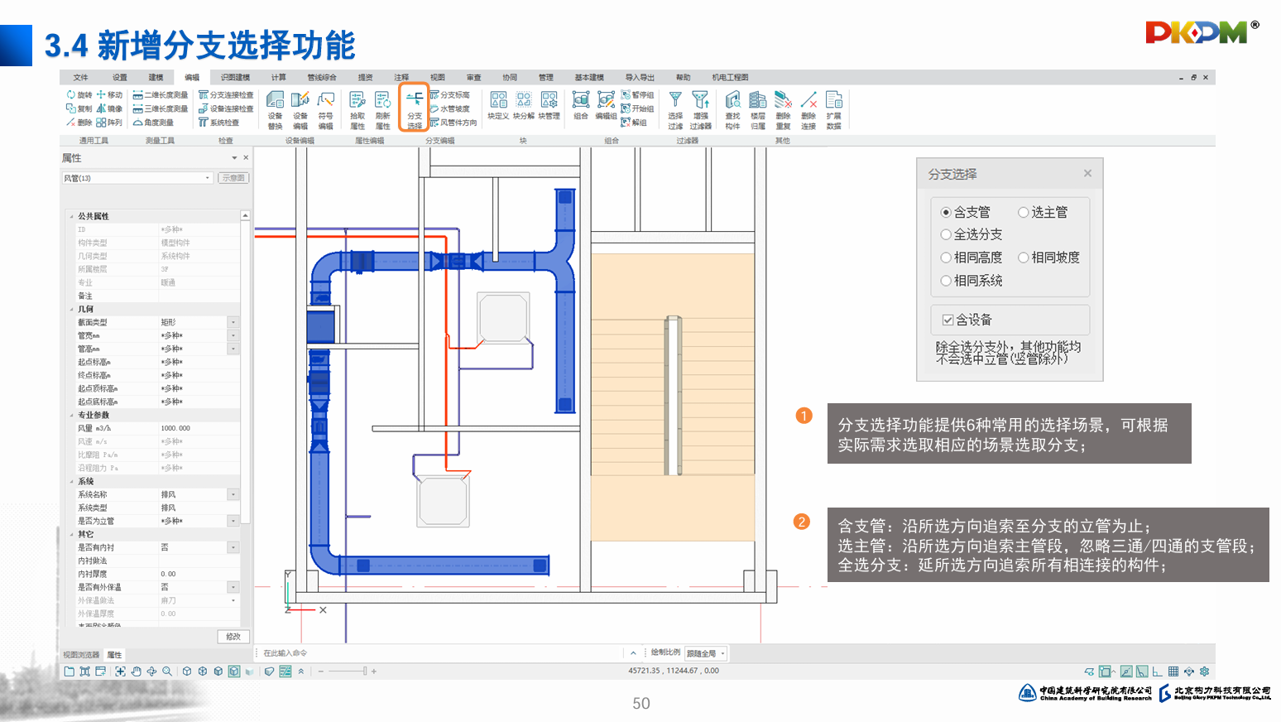Screen dimensions: 1281x722
Task: Select the 阵列 array tool
Action: click(x=109, y=123)
